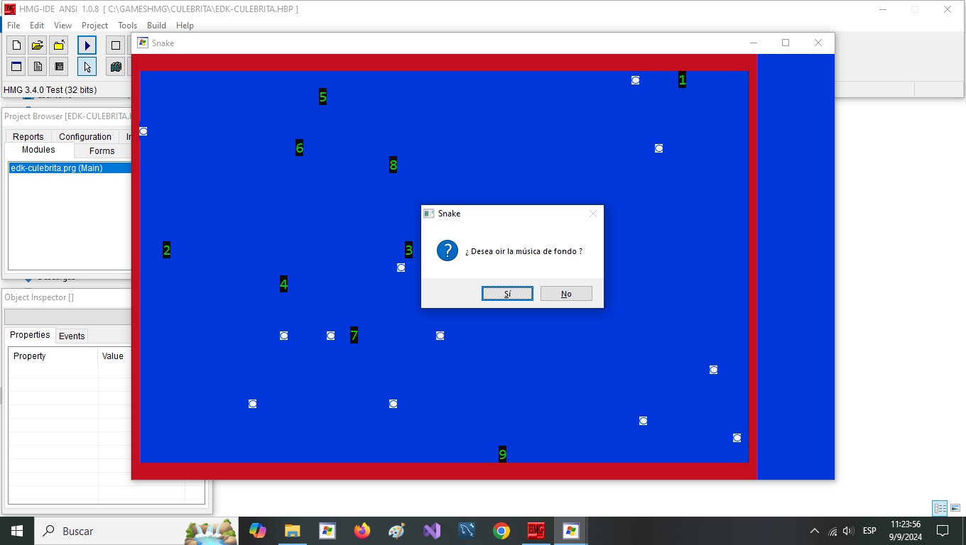Click the square stop icon in toolbar
The height and width of the screenshot is (545, 966).
(x=116, y=45)
